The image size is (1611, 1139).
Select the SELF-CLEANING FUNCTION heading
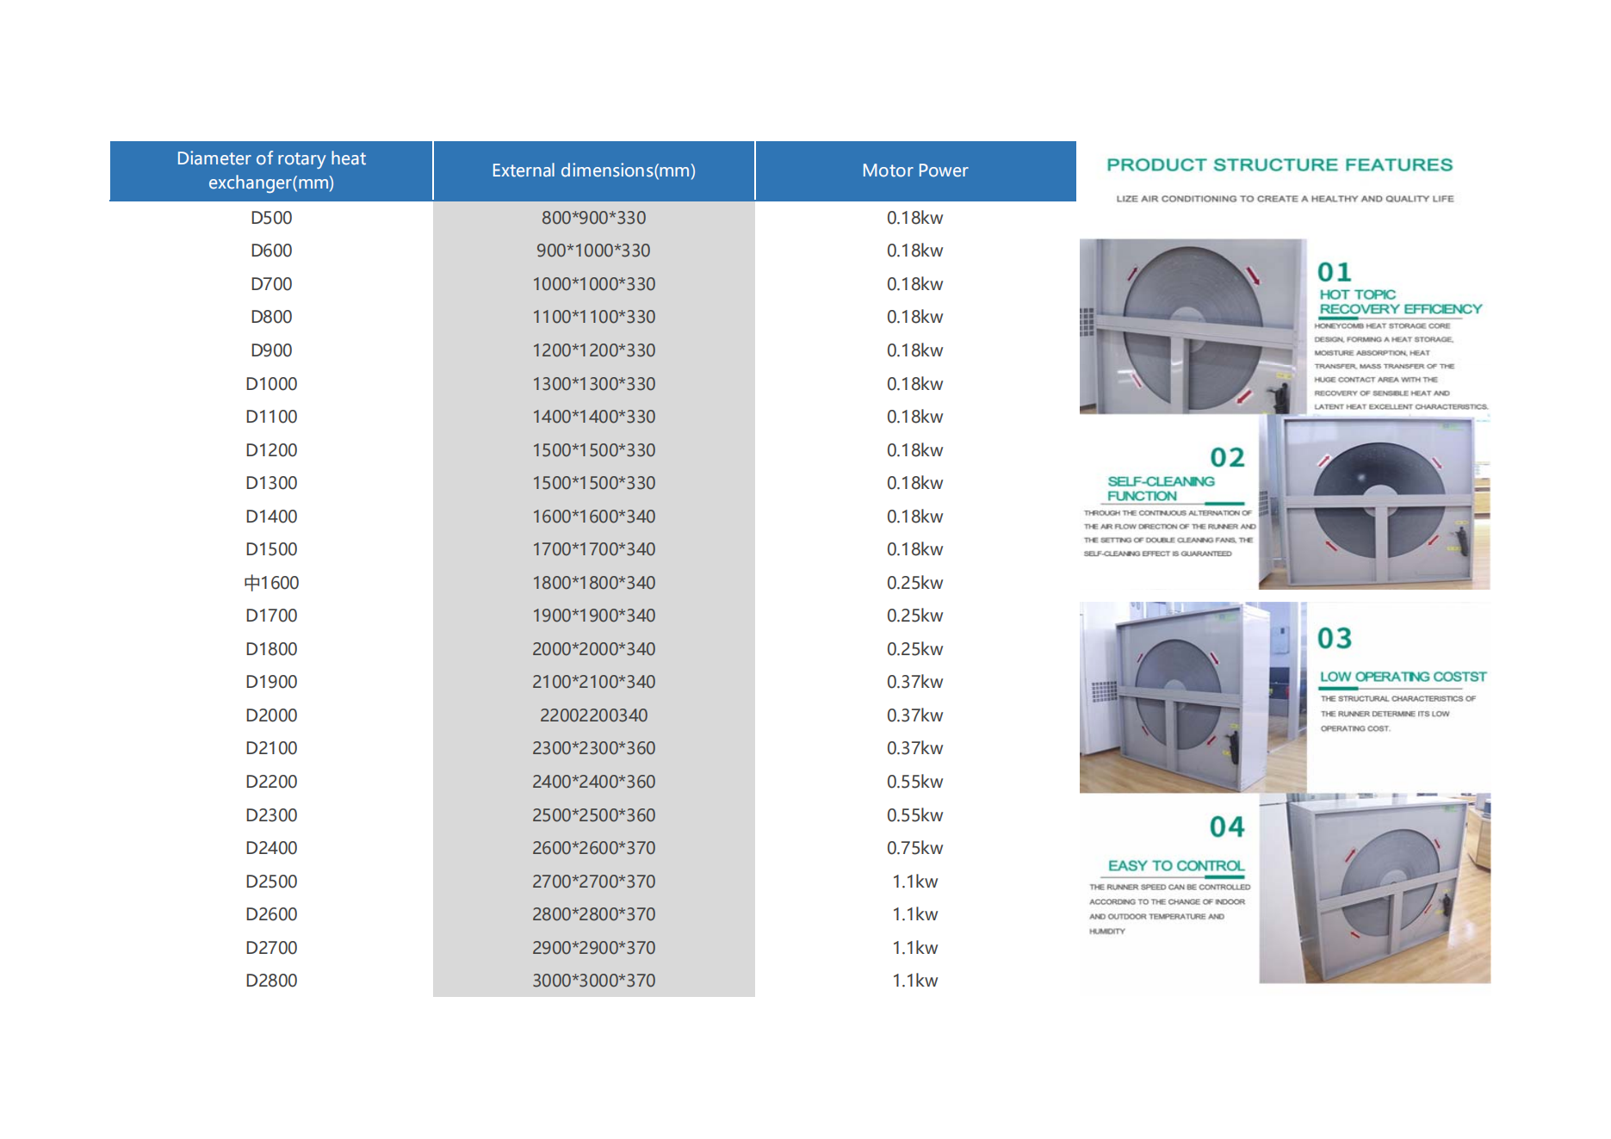tap(1160, 488)
